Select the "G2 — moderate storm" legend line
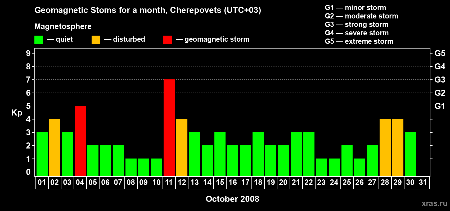 362,16
